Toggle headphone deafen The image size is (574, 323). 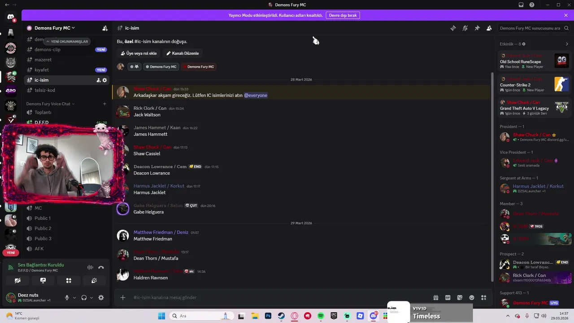[x=84, y=297]
